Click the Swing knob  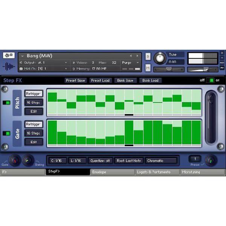click(28, 160)
